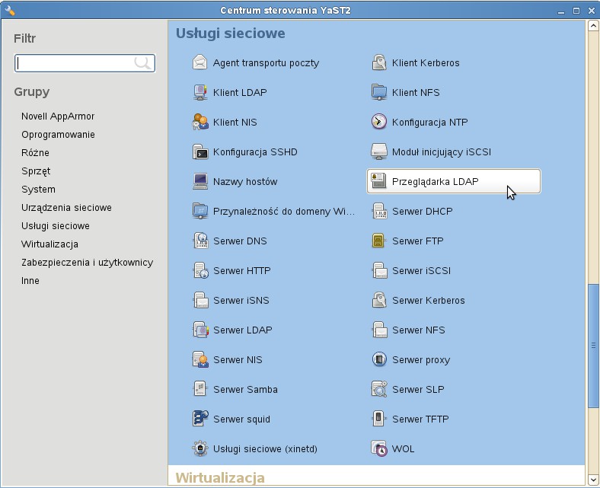Open the Konfiguracja NTP clock icon
Image resolution: width=600 pixels, height=488 pixels.
click(x=379, y=122)
